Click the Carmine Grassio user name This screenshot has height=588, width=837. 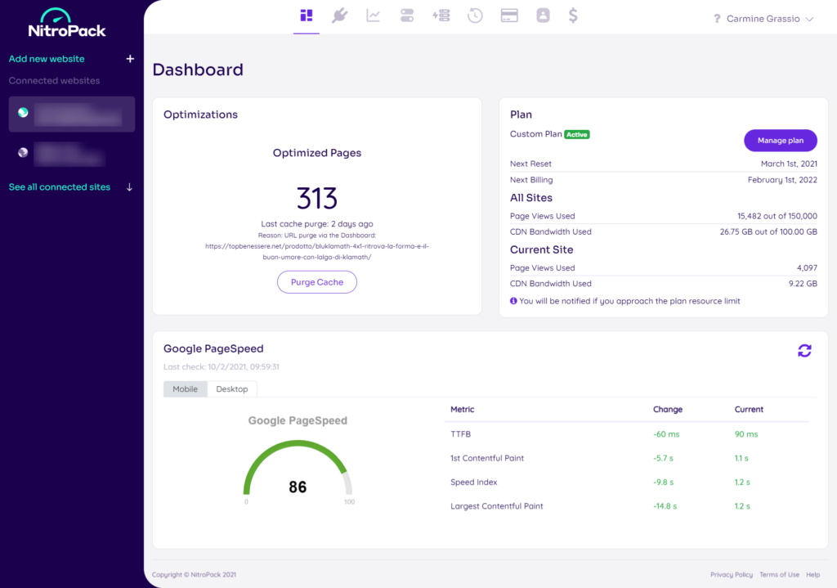pos(763,19)
